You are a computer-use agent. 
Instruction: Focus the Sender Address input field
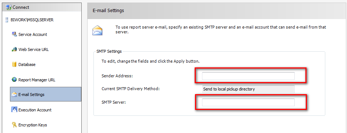[248, 76]
